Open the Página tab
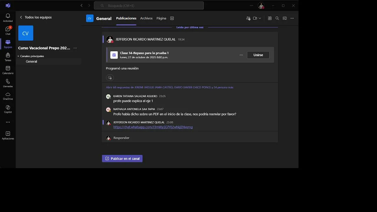This screenshot has width=377, height=212. (x=161, y=18)
